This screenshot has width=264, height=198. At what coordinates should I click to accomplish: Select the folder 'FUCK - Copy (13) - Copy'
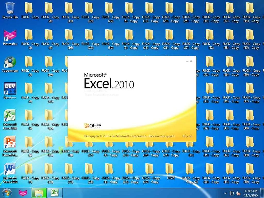click(x=151, y=12)
